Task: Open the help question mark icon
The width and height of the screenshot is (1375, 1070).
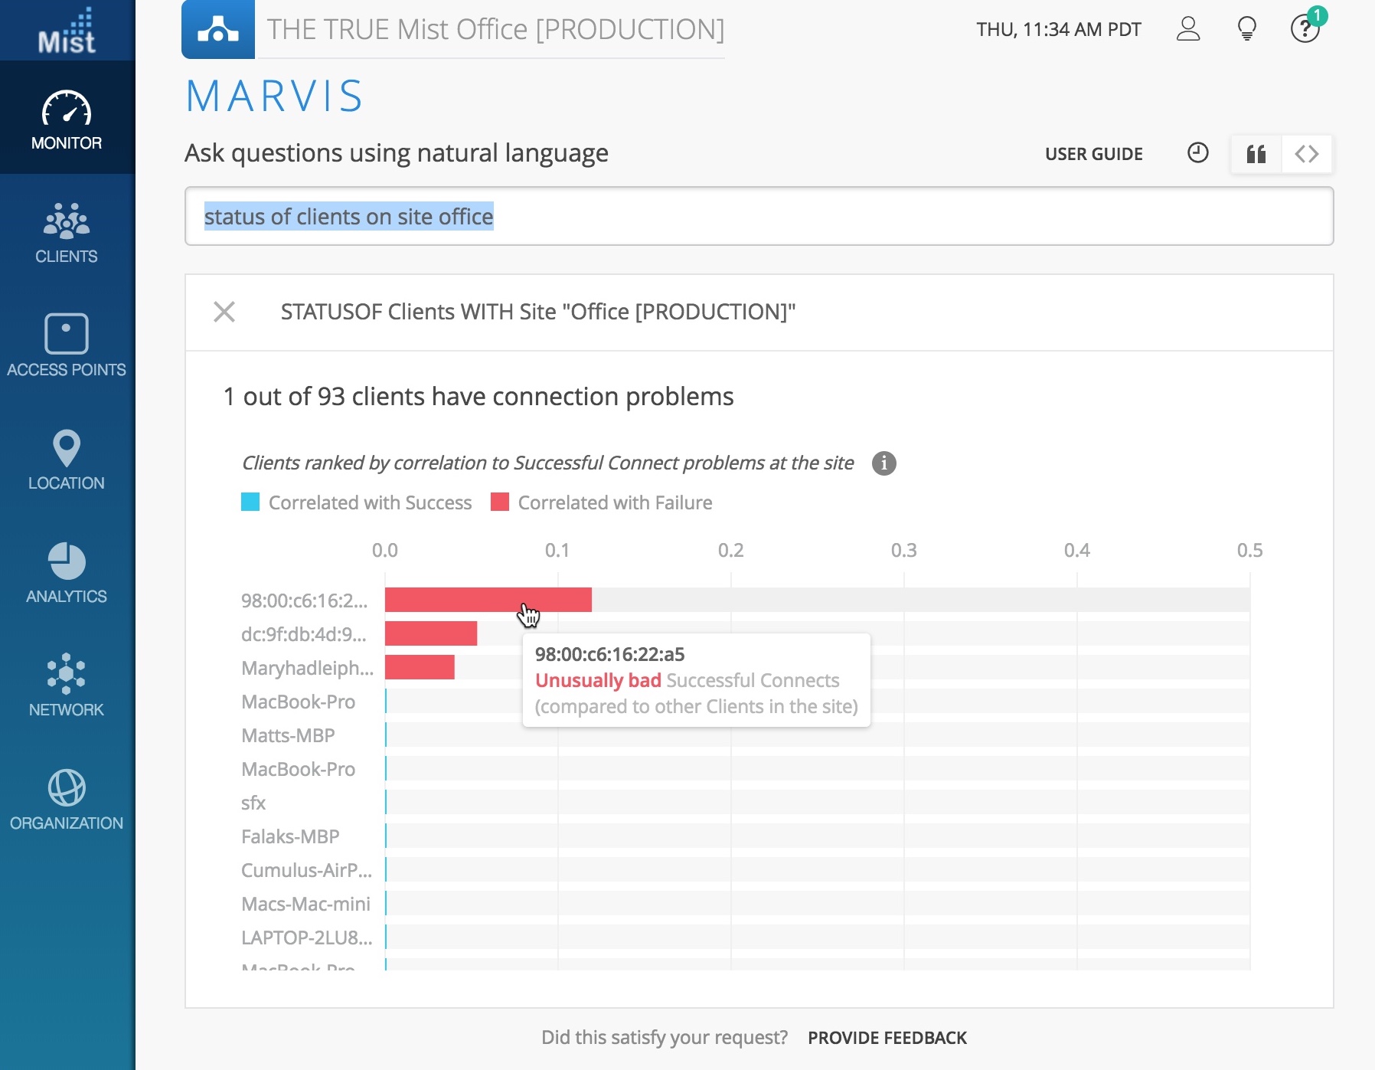Action: 1305,29
